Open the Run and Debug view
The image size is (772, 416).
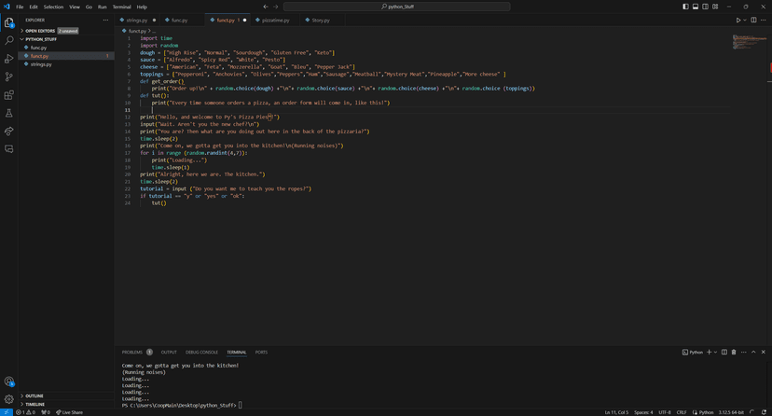[x=9, y=59]
